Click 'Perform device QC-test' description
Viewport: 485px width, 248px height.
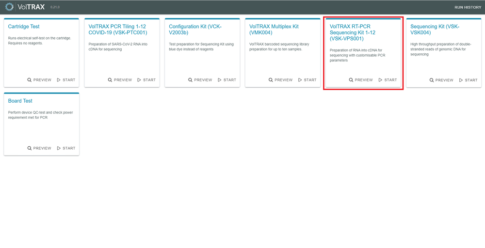click(x=41, y=115)
